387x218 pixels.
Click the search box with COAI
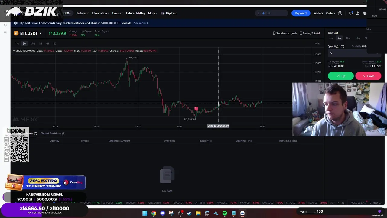272,13
